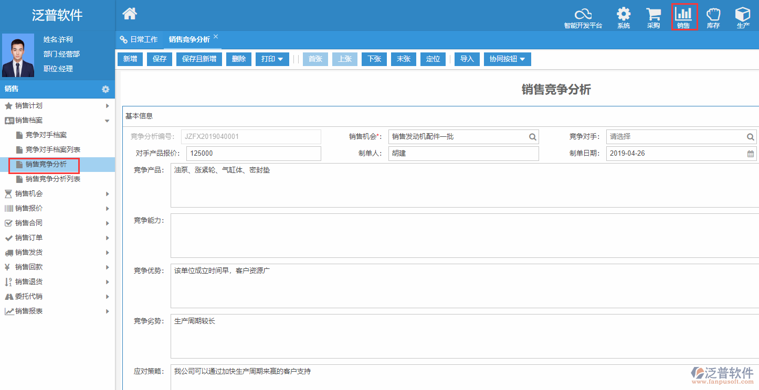Expand the 销售机会 sidebar menu
759x390 pixels.
[x=57, y=194]
